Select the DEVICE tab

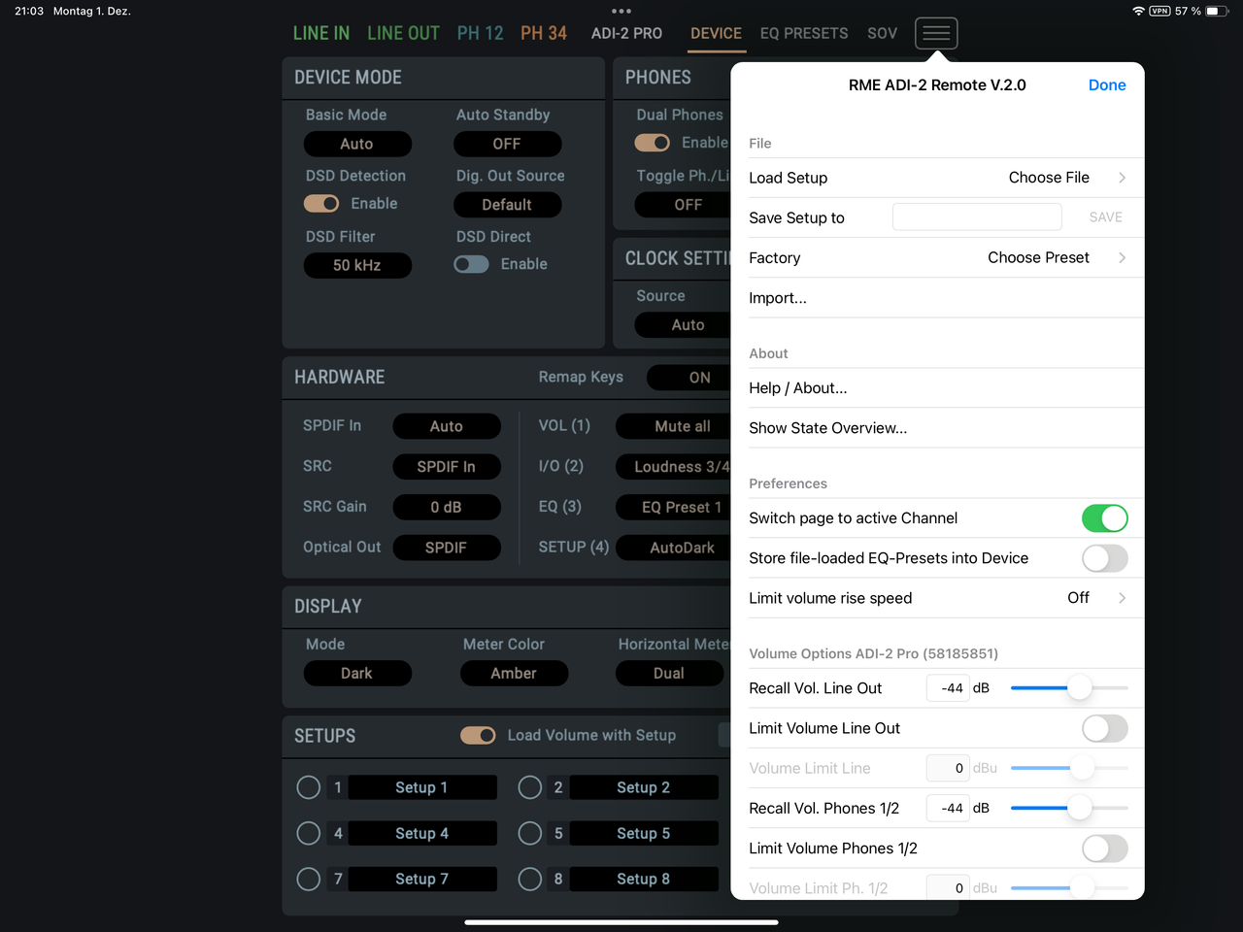pyautogui.click(x=716, y=33)
